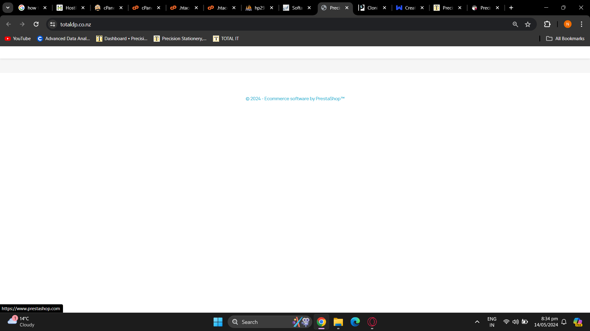Open the profile avatar N
This screenshot has width=590, height=331.
(568, 24)
